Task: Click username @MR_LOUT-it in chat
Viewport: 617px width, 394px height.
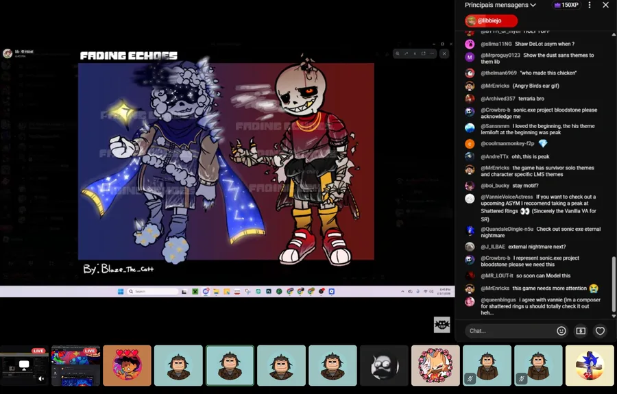Action: (496, 276)
